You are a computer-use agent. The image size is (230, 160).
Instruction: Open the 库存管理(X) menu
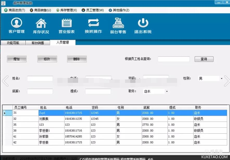point(67,10)
